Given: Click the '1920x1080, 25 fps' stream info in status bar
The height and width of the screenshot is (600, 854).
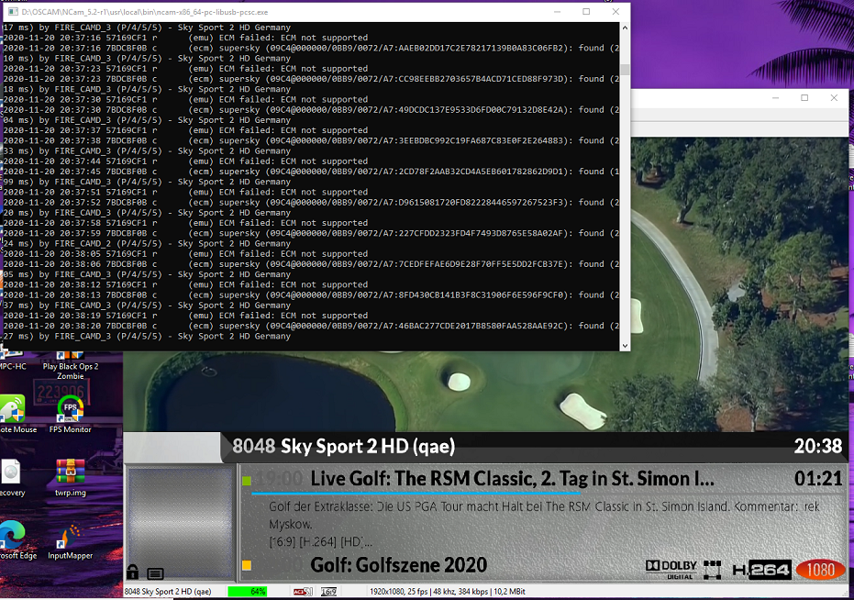Looking at the screenshot, I should click(447, 591).
